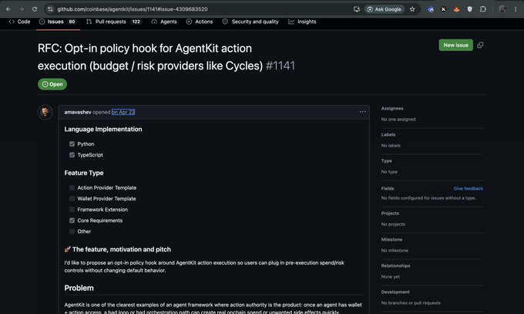
Task: Toggle the Framework Extension checkbox
Action: click(72, 210)
